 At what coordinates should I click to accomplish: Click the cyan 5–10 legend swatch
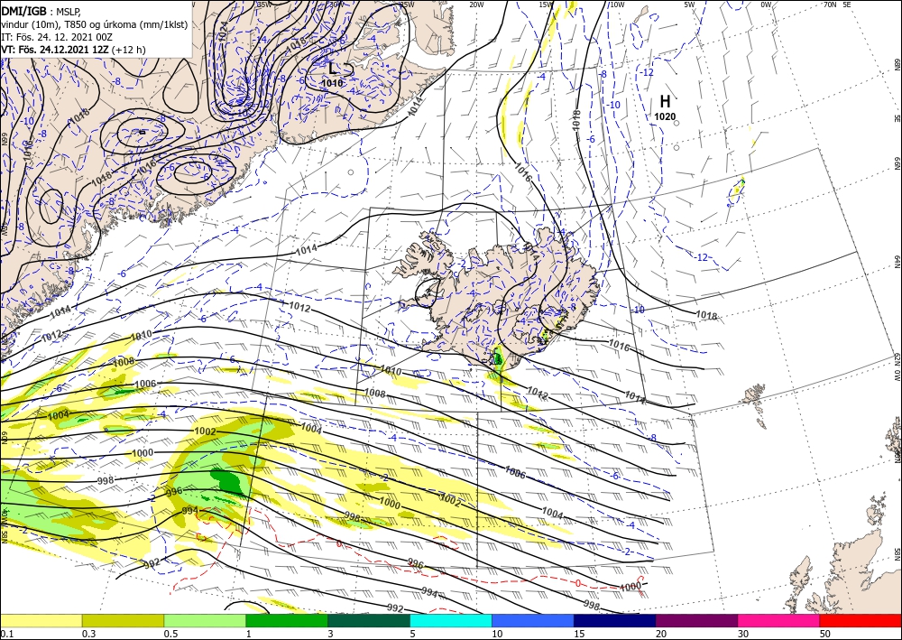[x=451, y=620]
